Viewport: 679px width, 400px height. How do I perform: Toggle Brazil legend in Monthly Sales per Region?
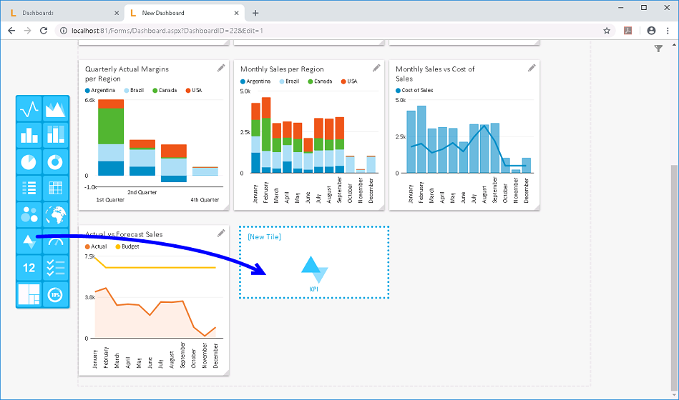click(288, 81)
